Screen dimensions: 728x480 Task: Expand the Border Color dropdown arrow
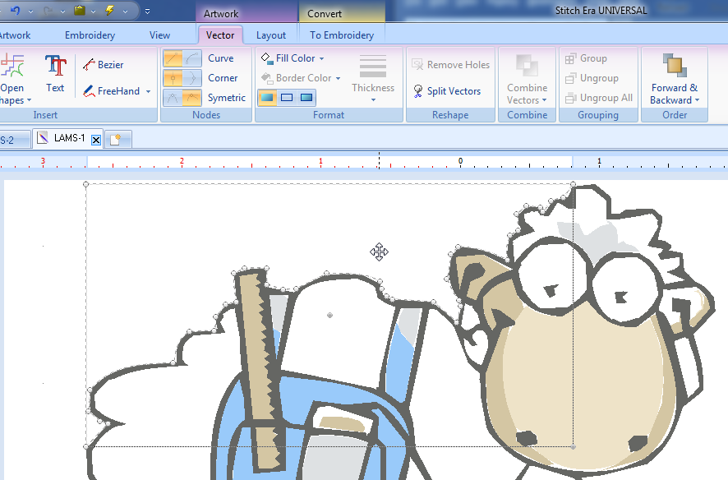click(x=338, y=78)
